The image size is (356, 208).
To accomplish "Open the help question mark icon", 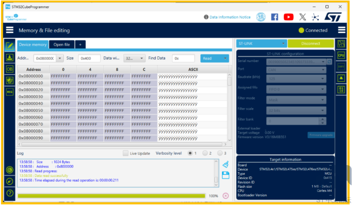I will tap(10, 193).
